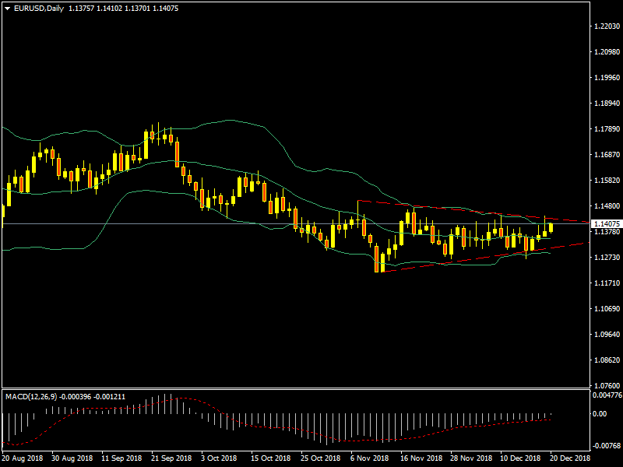This screenshot has width=623, height=467.
Task: Click the 1.14800 level on price scale
Action: pos(606,206)
